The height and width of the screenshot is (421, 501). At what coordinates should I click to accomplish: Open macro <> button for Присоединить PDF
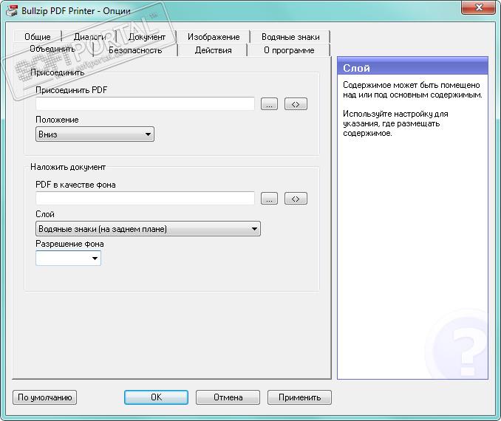click(x=296, y=104)
